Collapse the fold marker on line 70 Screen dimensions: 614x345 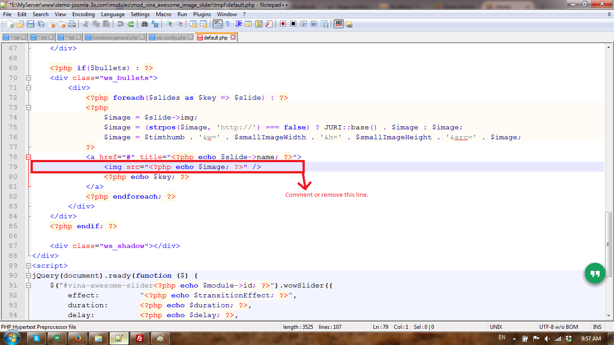(x=28, y=78)
